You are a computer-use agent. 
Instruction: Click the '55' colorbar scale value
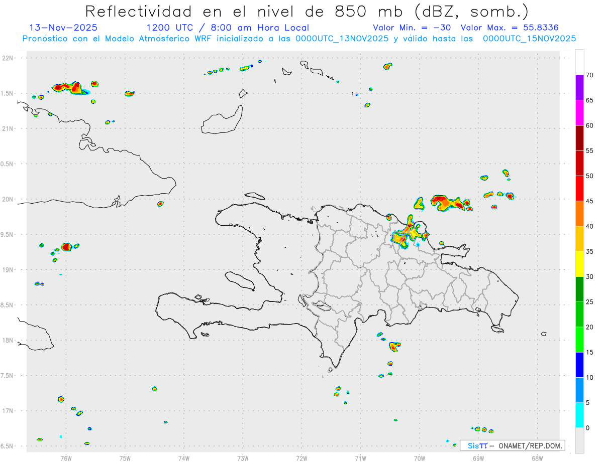(589, 151)
